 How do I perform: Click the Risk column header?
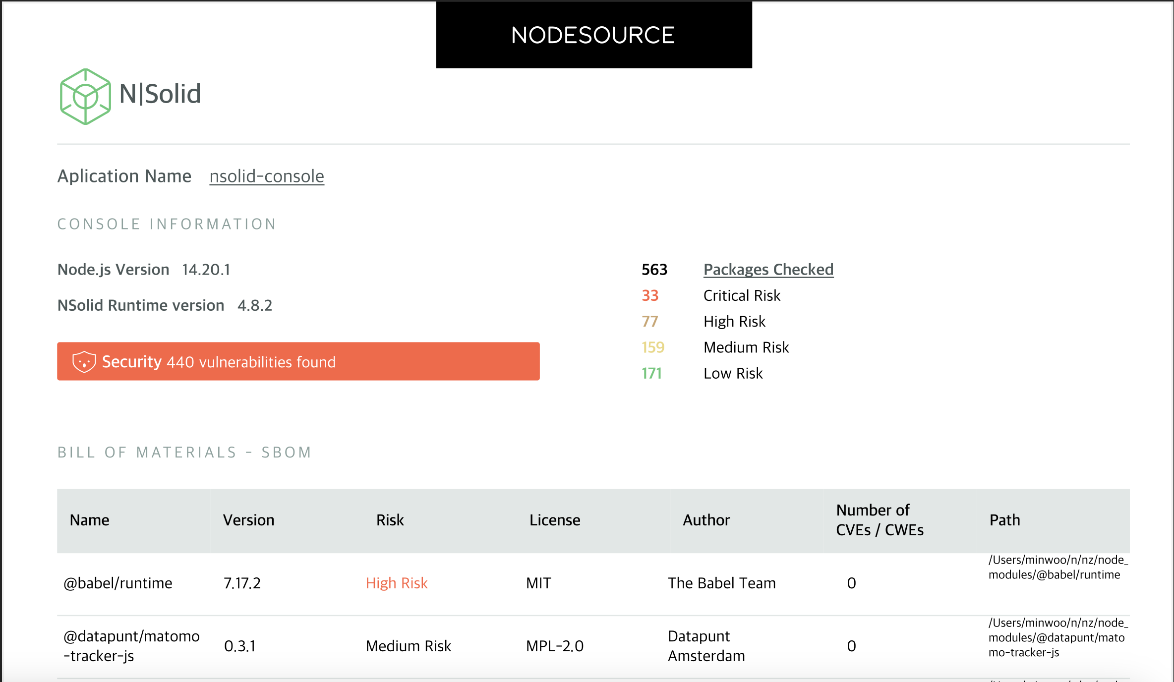point(390,520)
